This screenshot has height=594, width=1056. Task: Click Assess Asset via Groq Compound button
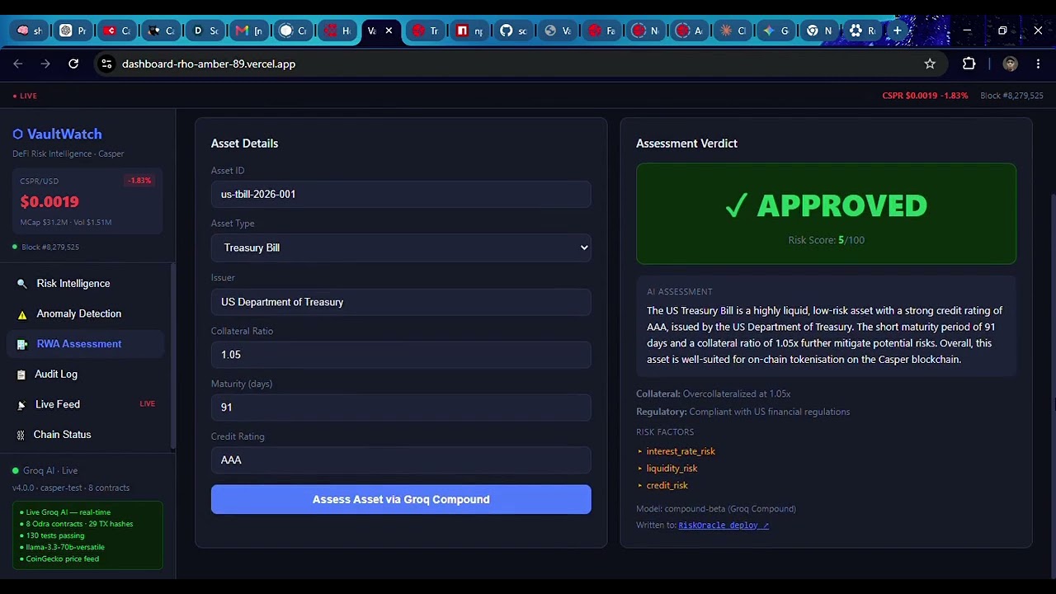point(401,499)
